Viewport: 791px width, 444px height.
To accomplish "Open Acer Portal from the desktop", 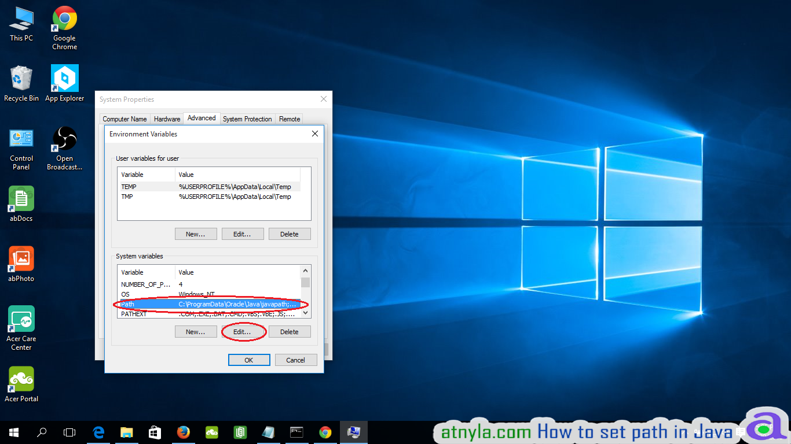I will pyautogui.click(x=21, y=379).
